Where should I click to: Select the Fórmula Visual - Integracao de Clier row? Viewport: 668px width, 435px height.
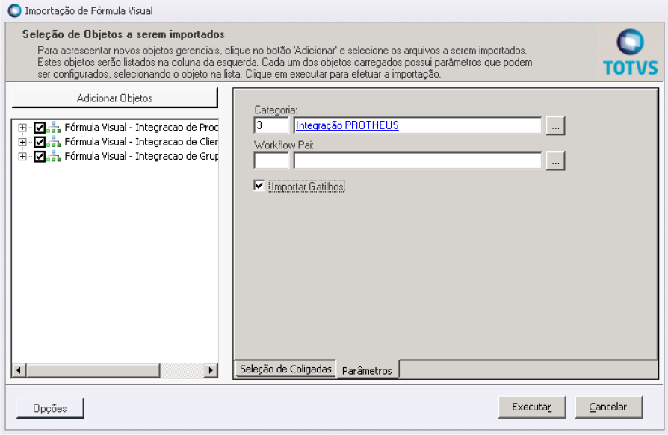(141, 142)
